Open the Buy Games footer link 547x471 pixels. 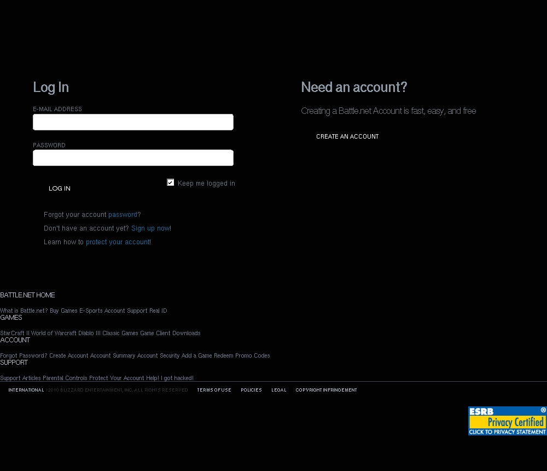click(63, 311)
